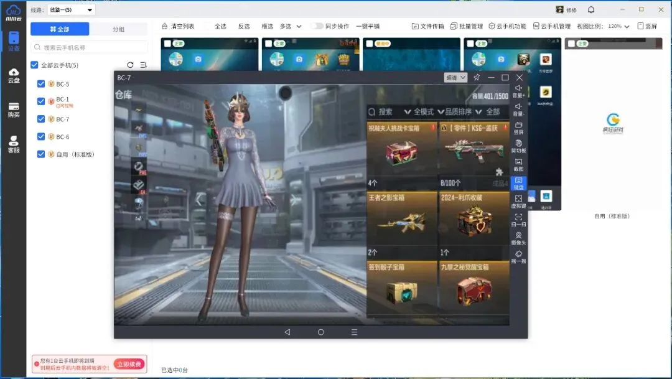Uncheck the BC-1 device checkbox
Image resolution: width=672 pixels, height=379 pixels.
(41, 101)
